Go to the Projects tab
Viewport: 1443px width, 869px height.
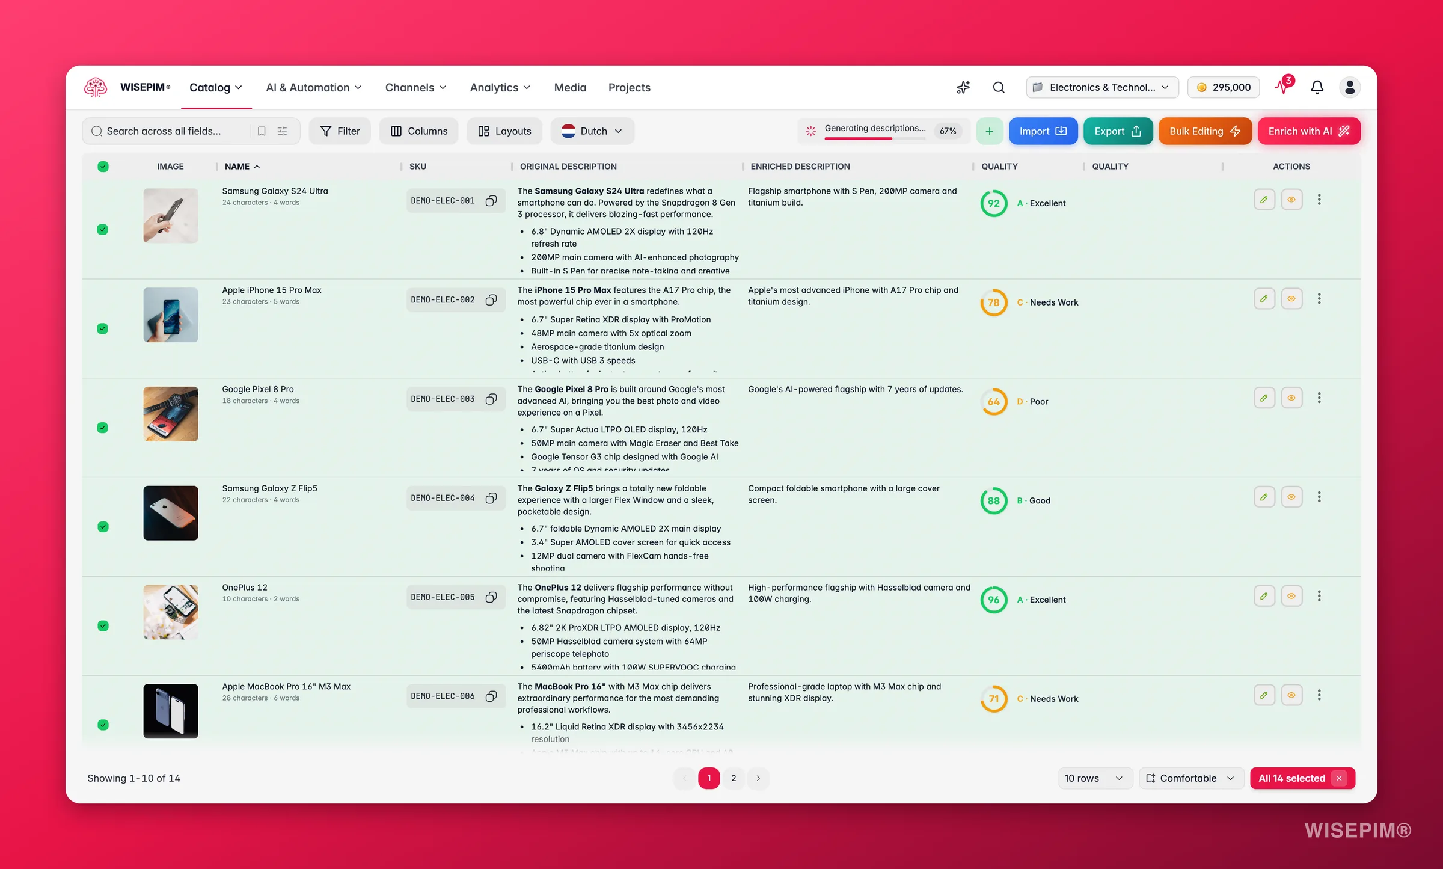point(629,88)
